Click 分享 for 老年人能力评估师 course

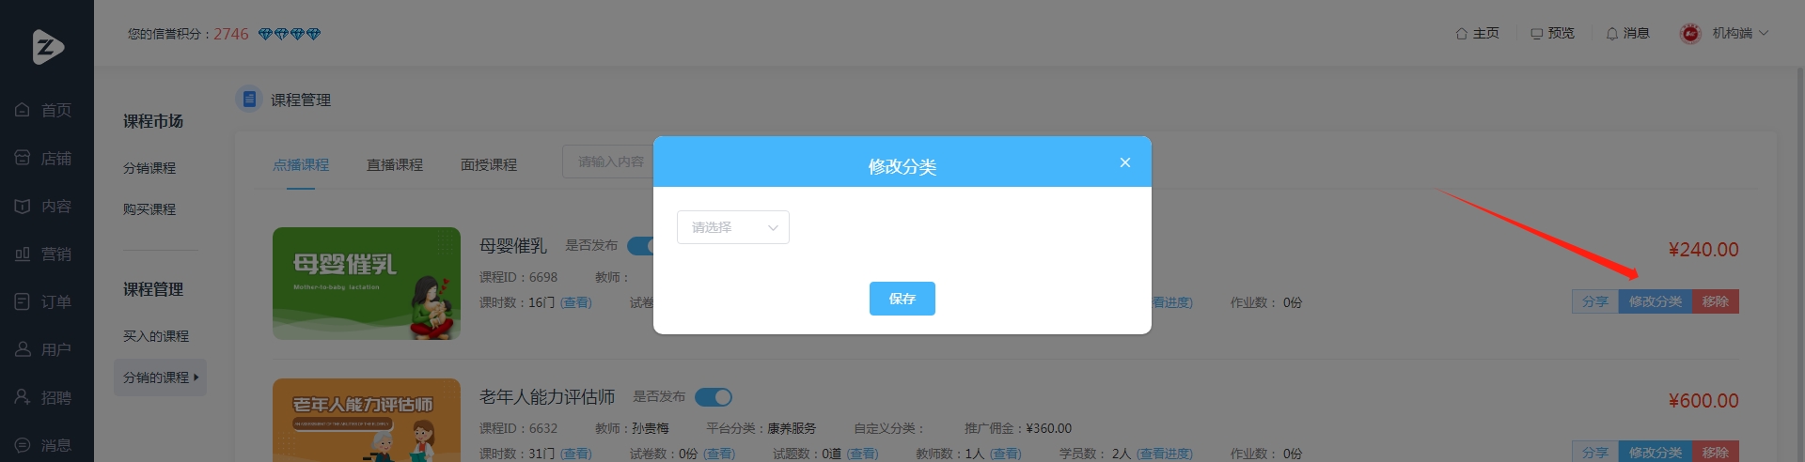click(1595, 452)
